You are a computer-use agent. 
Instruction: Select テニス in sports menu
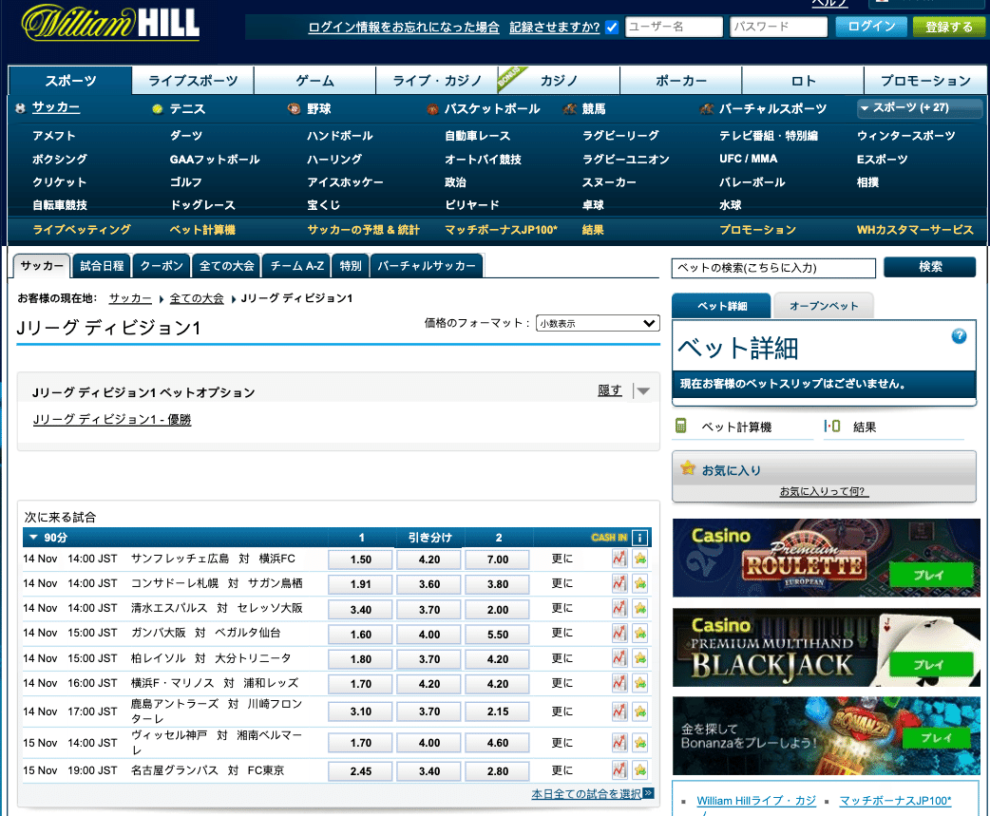[x=187, y=108]
